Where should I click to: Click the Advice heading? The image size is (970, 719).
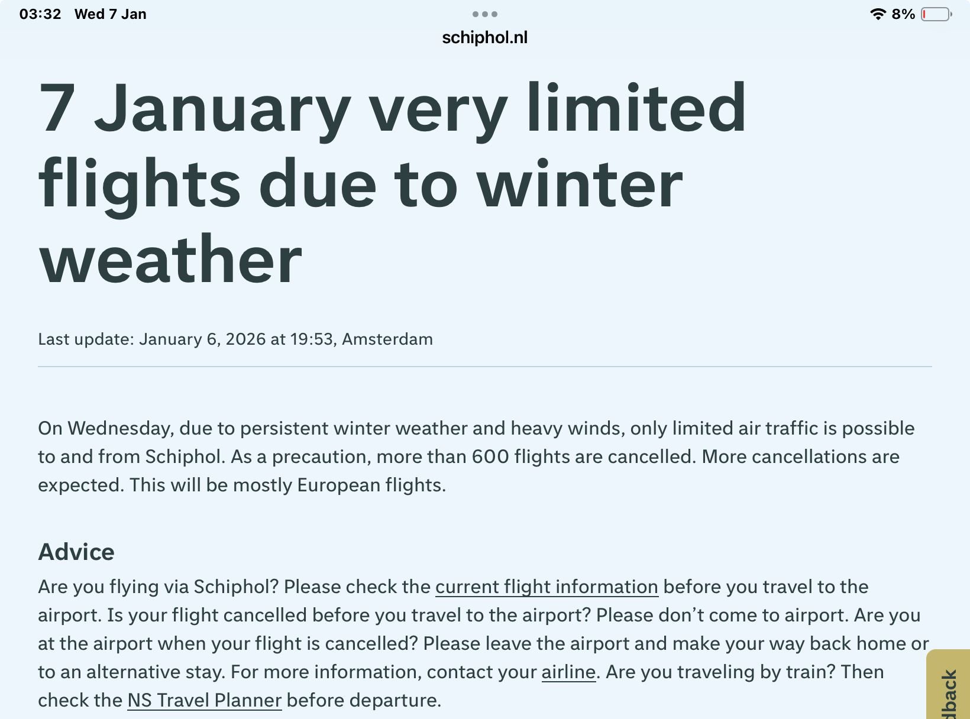[76, 552]
